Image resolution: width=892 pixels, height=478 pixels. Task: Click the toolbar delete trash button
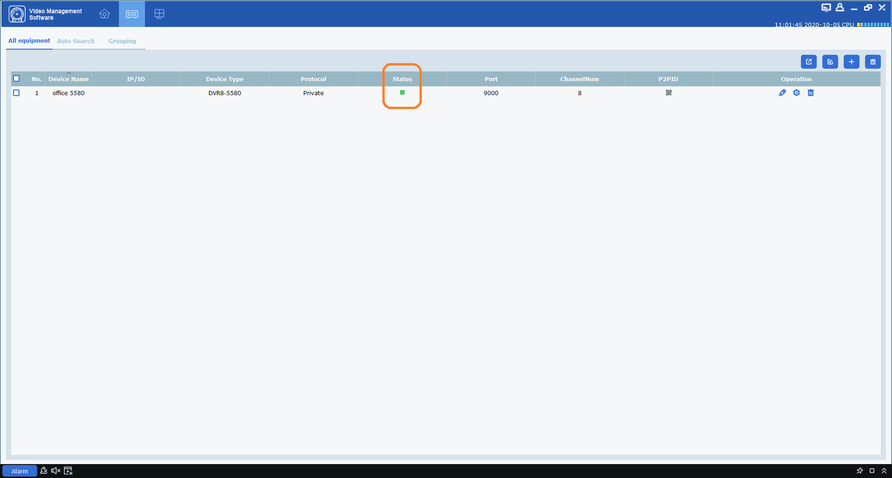point(872,62)
